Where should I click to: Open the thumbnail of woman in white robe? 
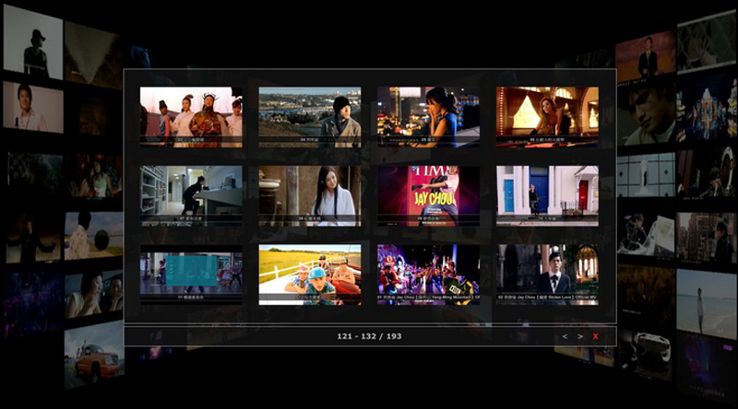309,195
